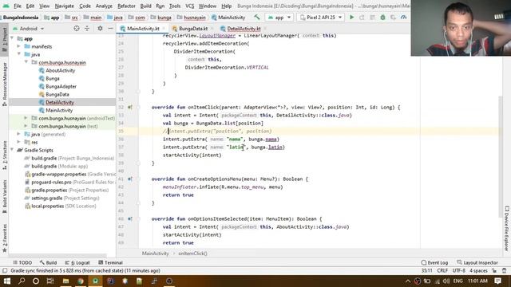Toggle the Resource Manager side panel
Screen dimensions: 511x287
4,84
